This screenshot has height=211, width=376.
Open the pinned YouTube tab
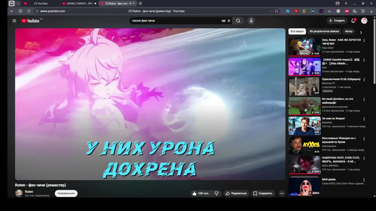(x=26, y=4)
